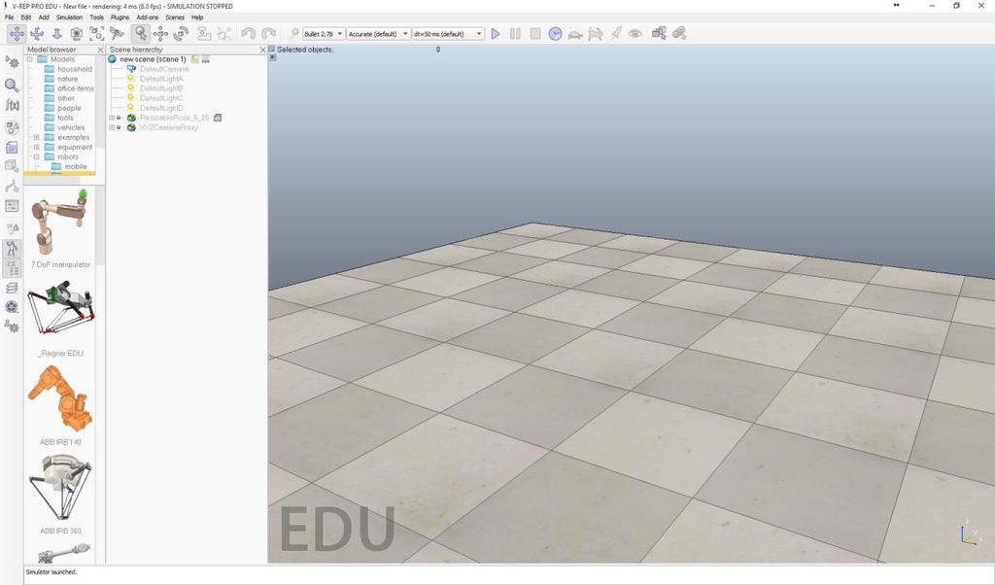Slow down simulation with turtle icon

pos(575,34)
